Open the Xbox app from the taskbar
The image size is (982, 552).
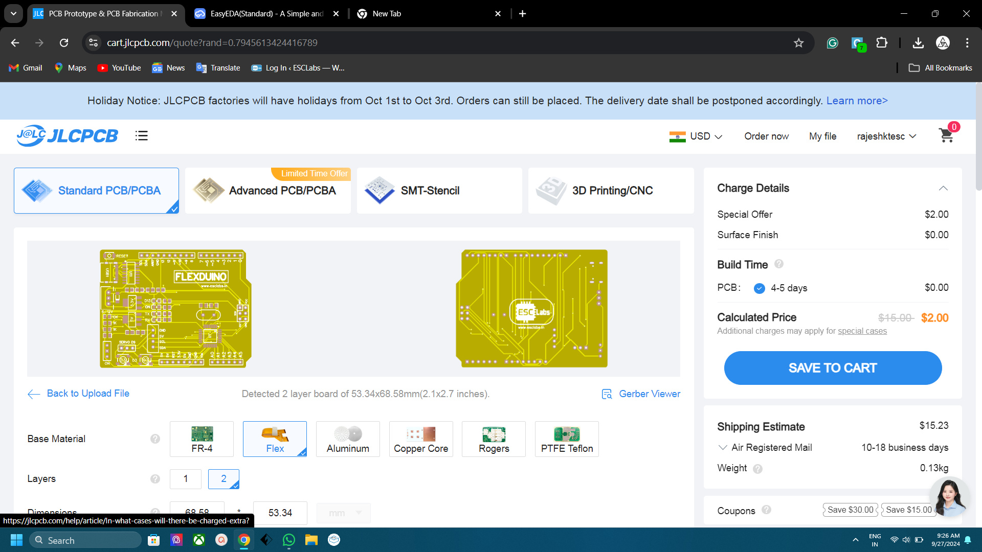click(x=199, y=540)
